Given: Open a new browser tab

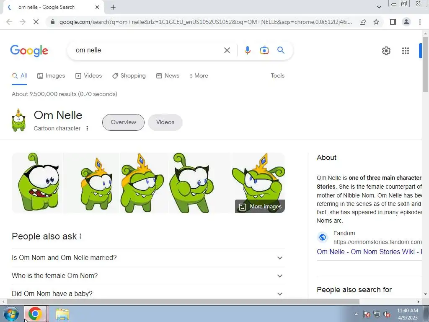Looking at the screenshot, I should [x=113, y=7].
